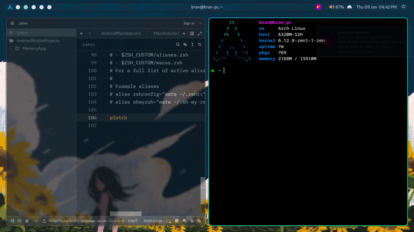
Task: Expand the MemoryApp folder
Action: [x=34, y=48]
